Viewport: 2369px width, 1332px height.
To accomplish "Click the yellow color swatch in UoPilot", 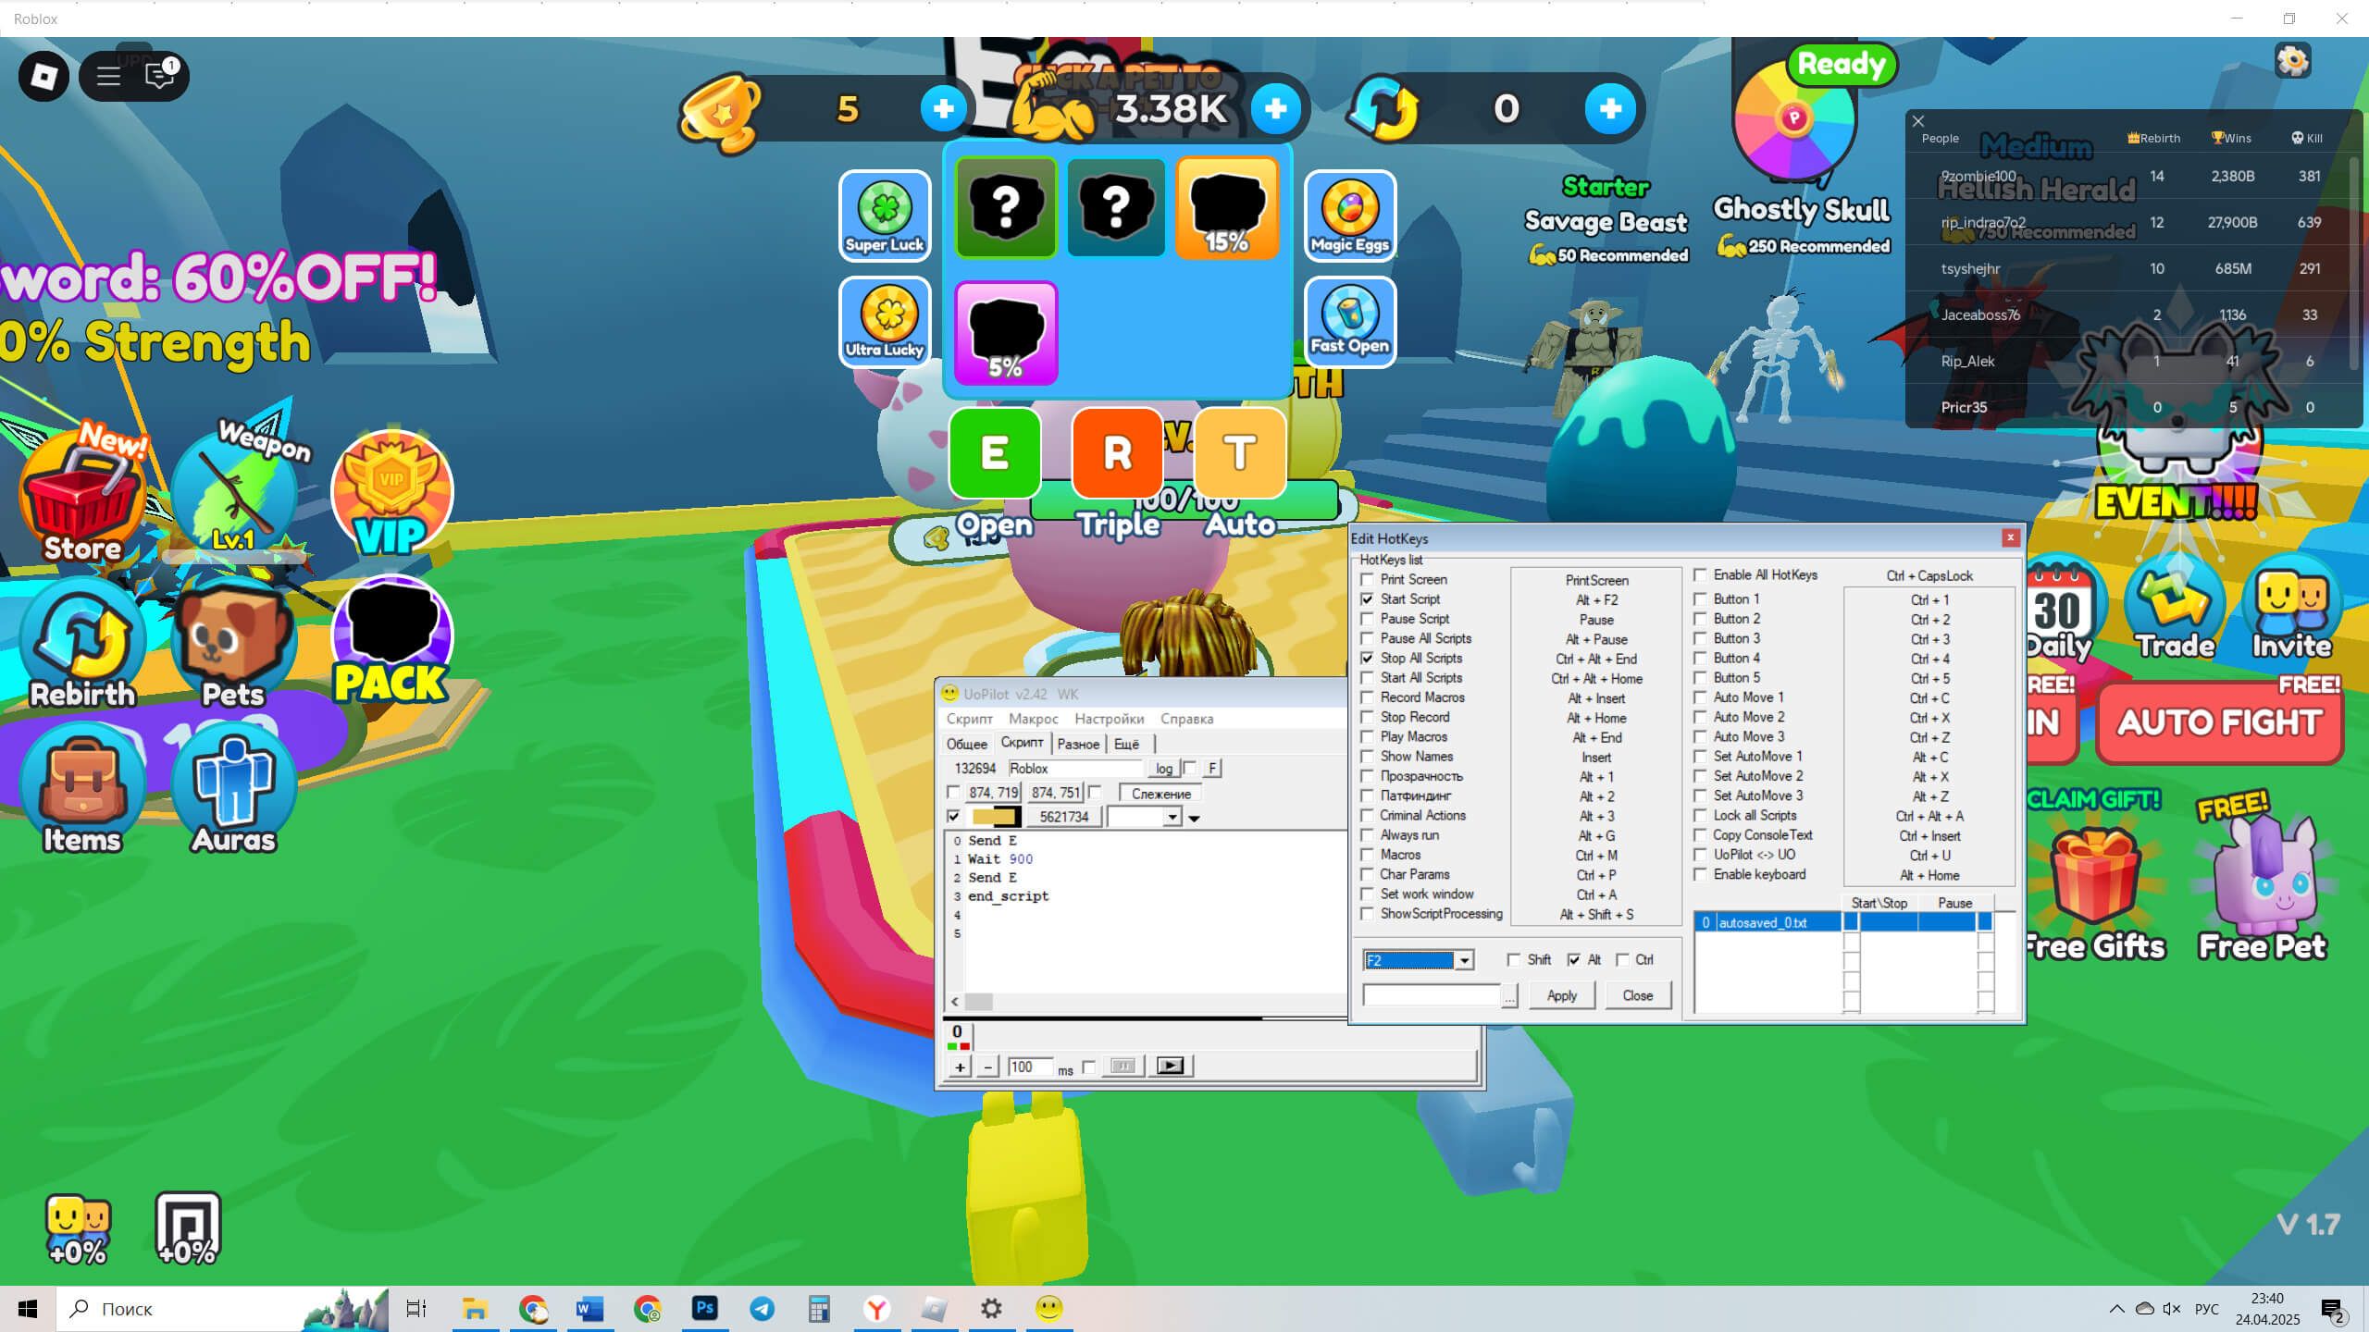I will tap(994, 817).
